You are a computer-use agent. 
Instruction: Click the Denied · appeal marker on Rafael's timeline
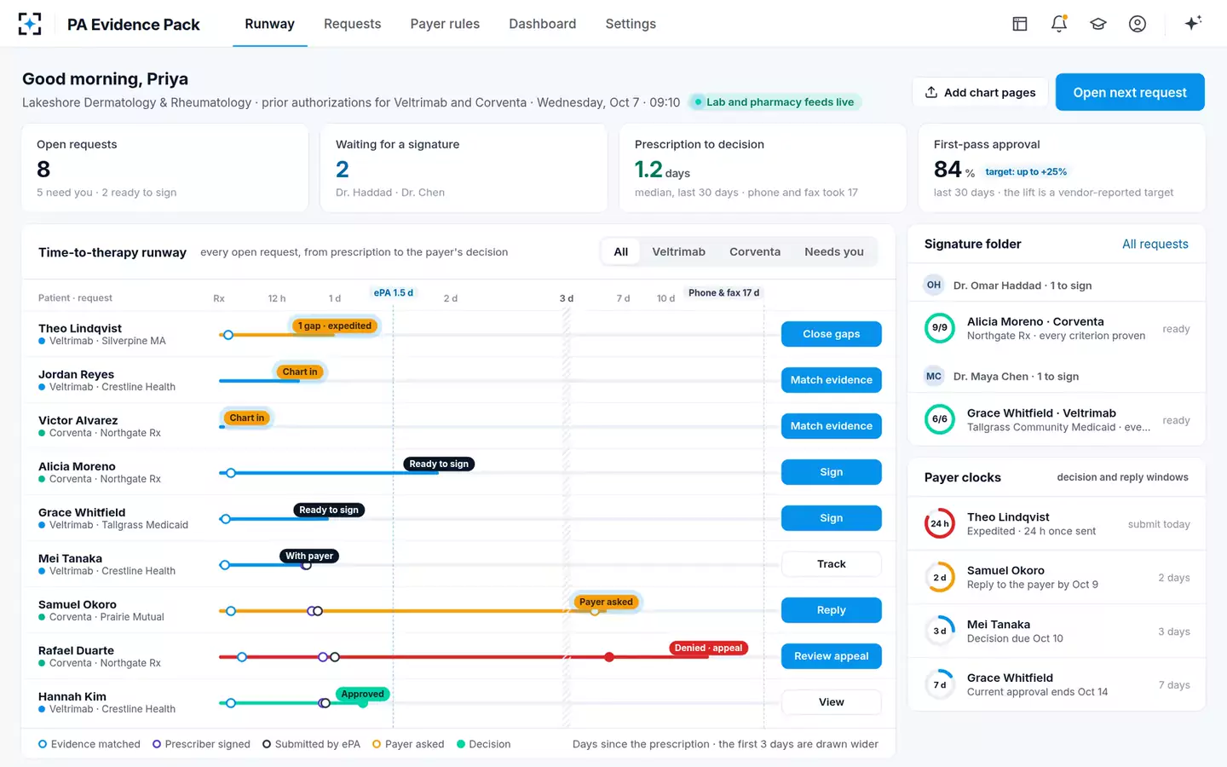(x=708, y=649)
